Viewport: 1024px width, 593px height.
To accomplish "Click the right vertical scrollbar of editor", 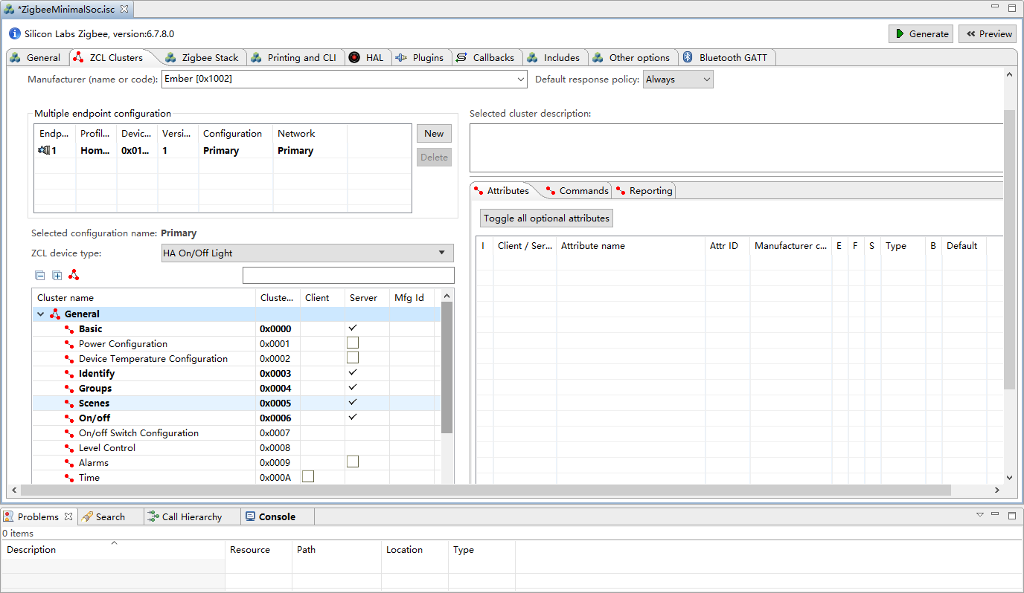I will coord(1009,250).
